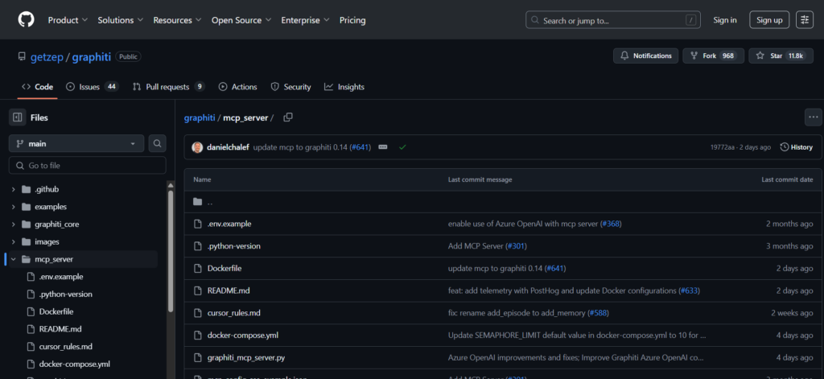Screen dimensions: 824x379
Task: View the commit checks status checkmark
Action: [x=402, y=147]
